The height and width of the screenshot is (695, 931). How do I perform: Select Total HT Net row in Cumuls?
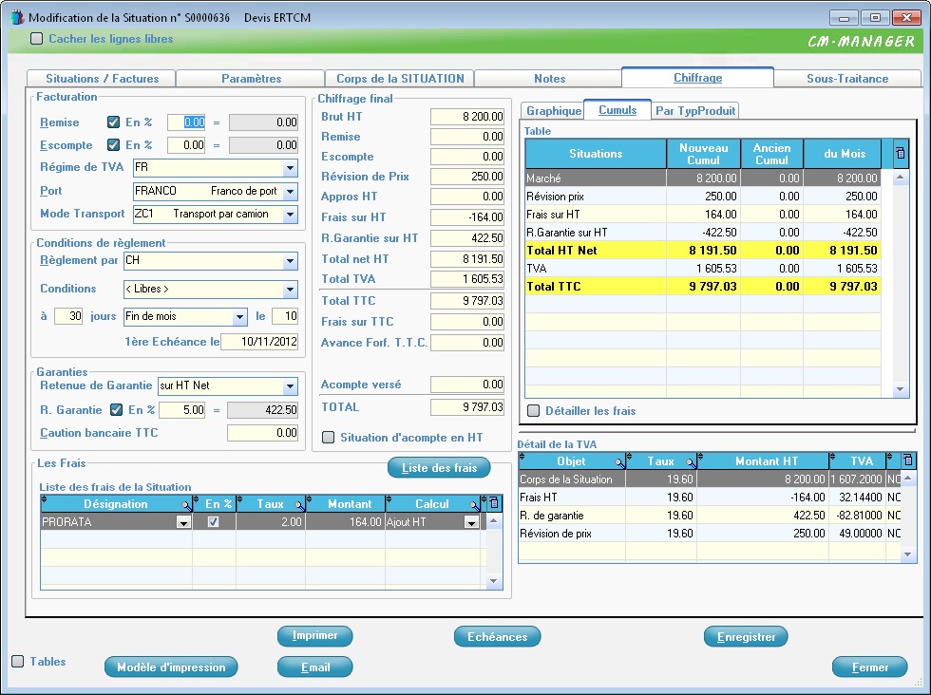point(703,251)
